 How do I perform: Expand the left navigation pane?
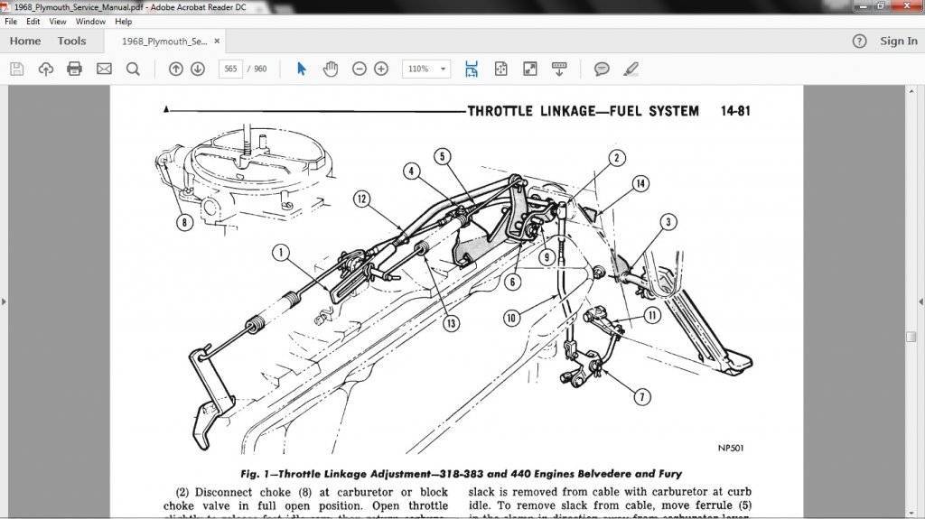click(x=4, y=301)
